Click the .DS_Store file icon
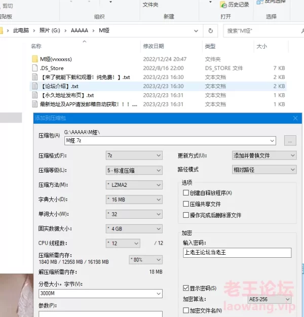The height and width of the screenshot is (317, 304). click(34, 68)
